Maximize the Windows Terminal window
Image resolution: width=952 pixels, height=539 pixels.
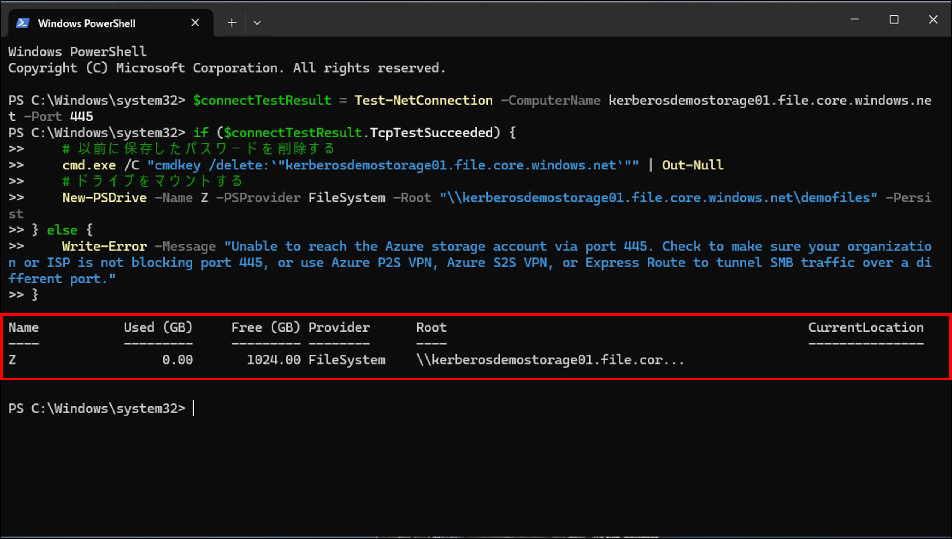coord(894,19)
